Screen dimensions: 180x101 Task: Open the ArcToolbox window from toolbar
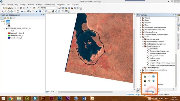72,8
